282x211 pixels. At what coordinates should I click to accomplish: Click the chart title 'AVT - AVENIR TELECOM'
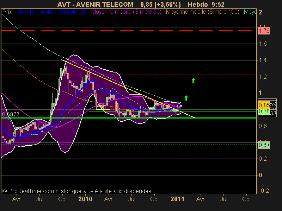click(95, 5)
